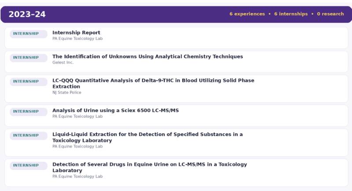Select the Gelest Inc. organization text
This screenshot has width=352, height=191.
point(63,62)
